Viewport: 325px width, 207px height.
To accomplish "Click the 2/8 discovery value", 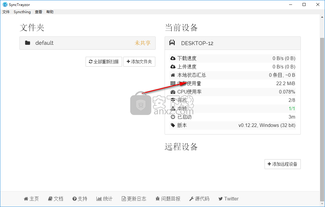I will 292,100.
